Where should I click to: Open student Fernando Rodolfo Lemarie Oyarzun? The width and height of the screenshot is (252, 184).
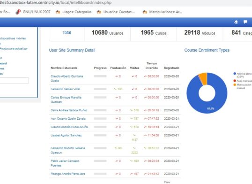point(68,150)
